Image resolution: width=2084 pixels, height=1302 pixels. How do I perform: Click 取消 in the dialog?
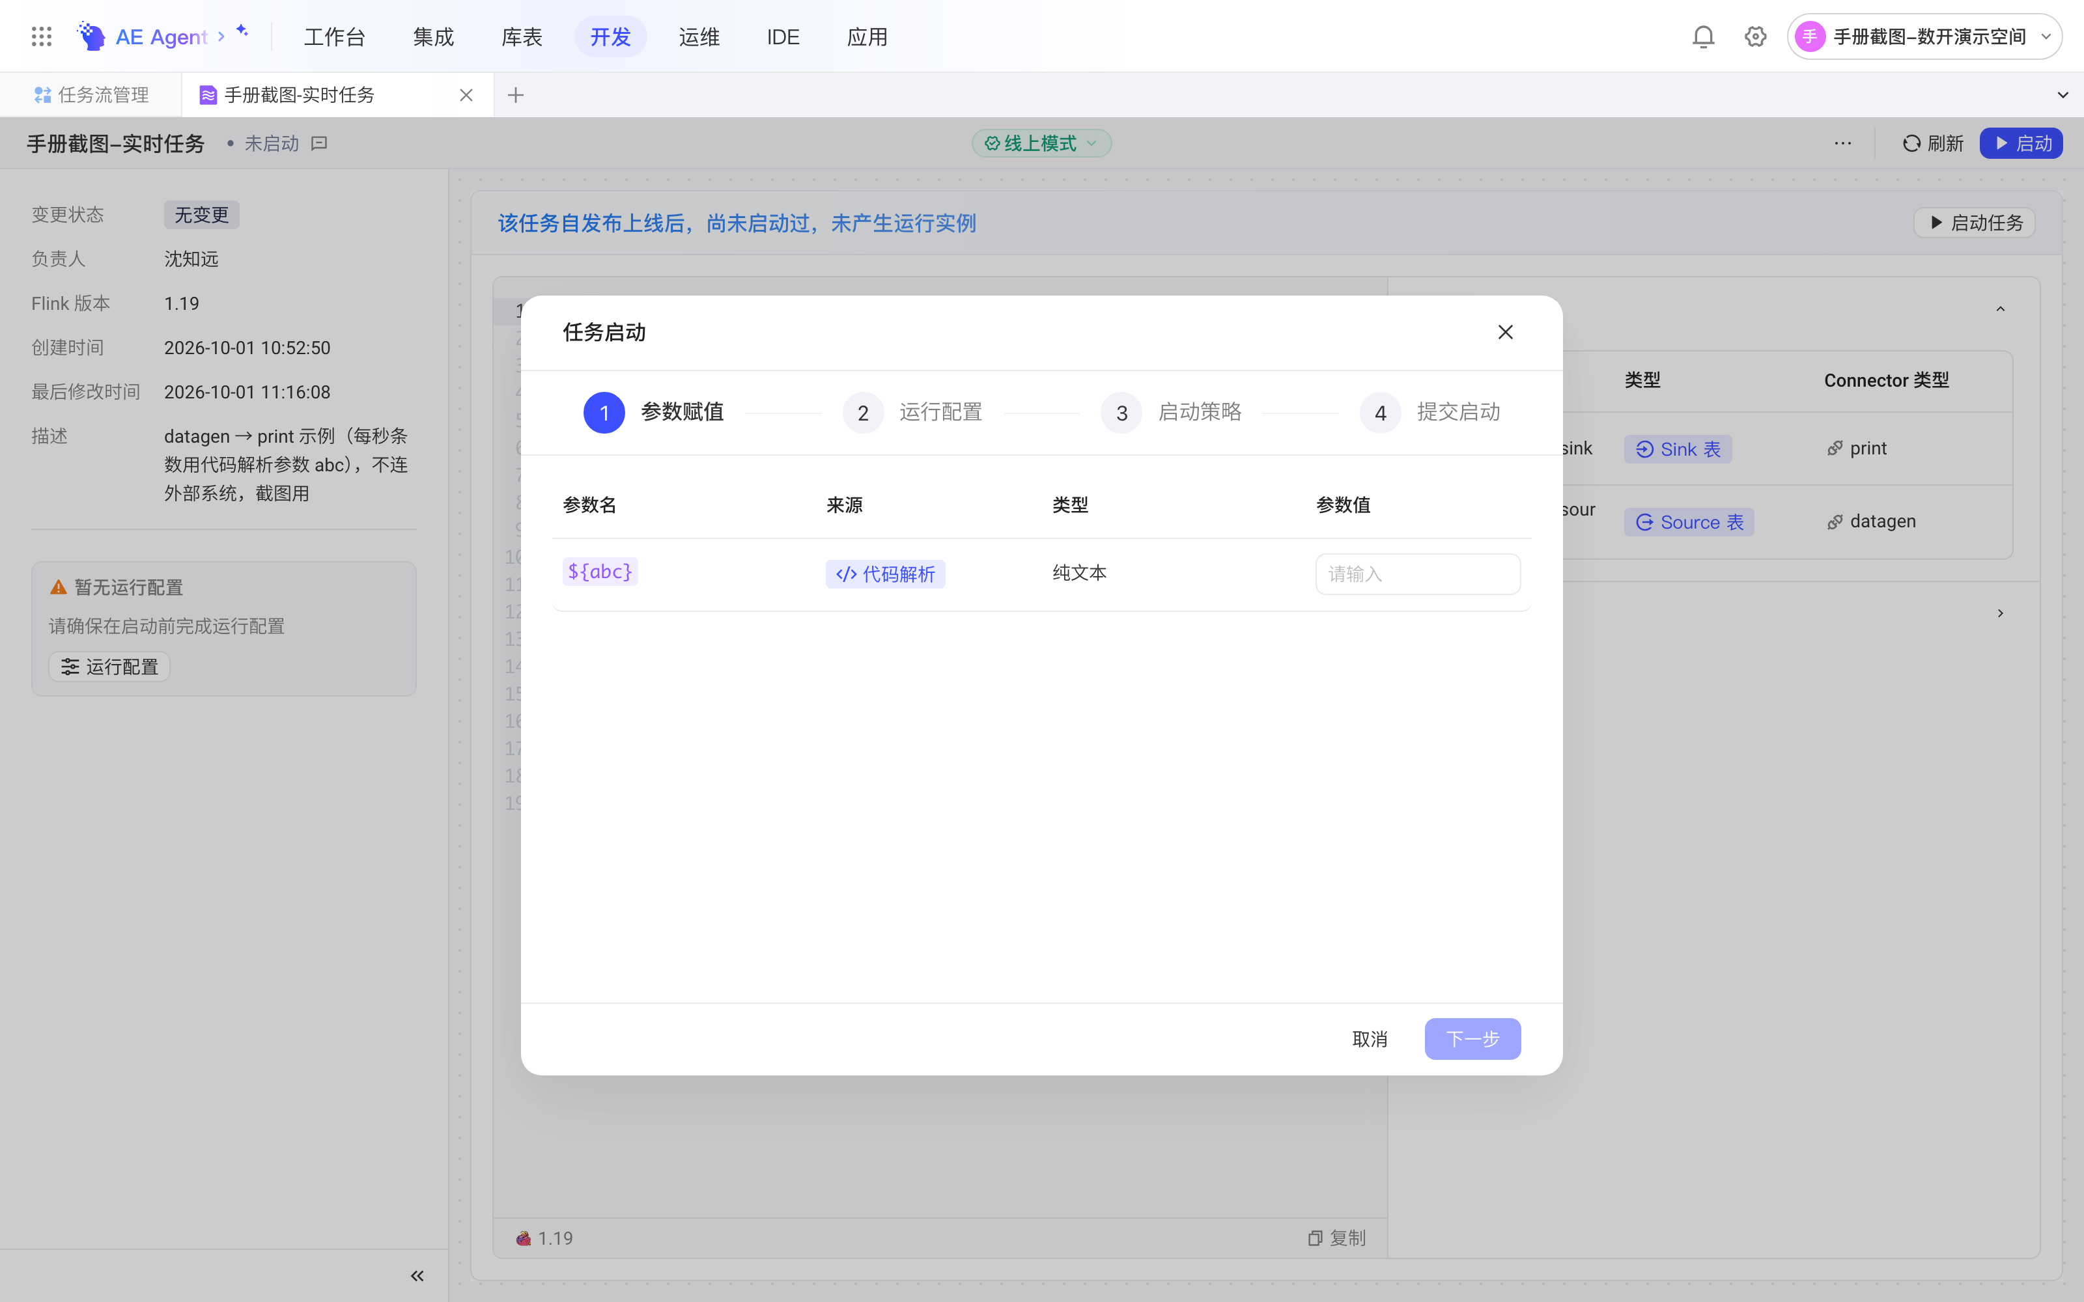click(1369, 1038)
